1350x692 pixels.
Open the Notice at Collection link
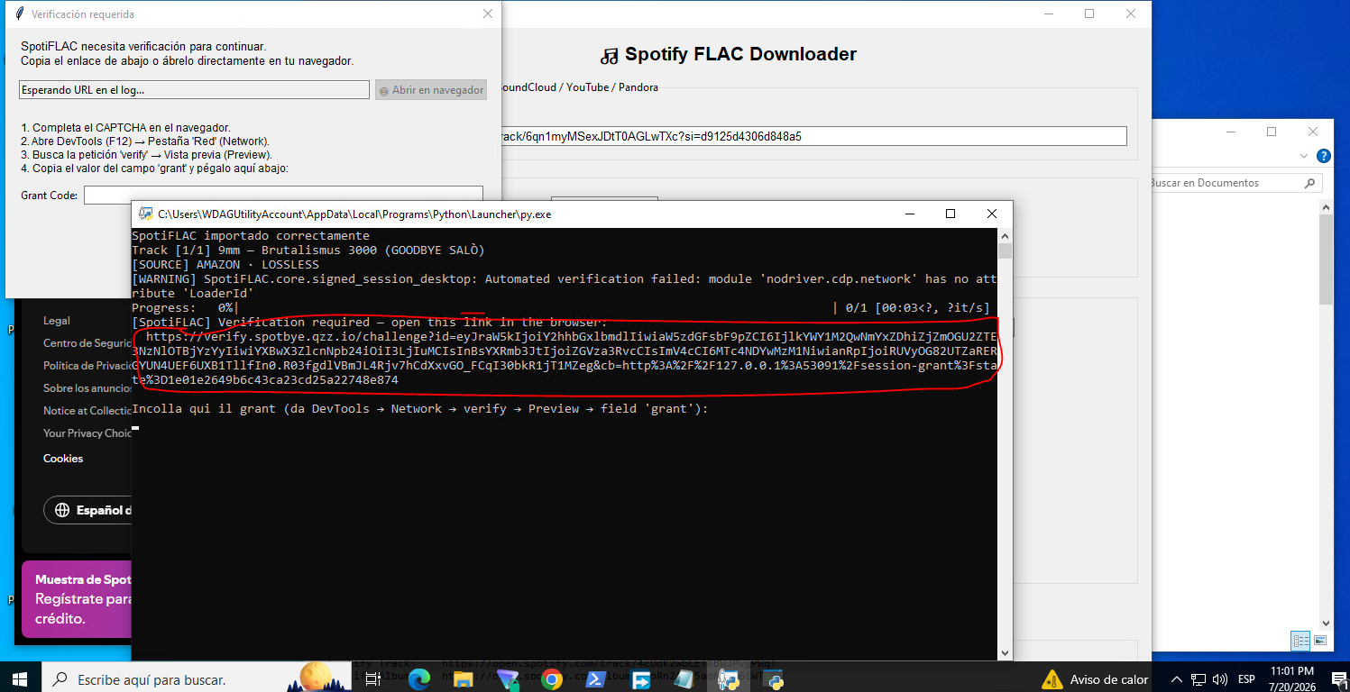pos(87,411)
